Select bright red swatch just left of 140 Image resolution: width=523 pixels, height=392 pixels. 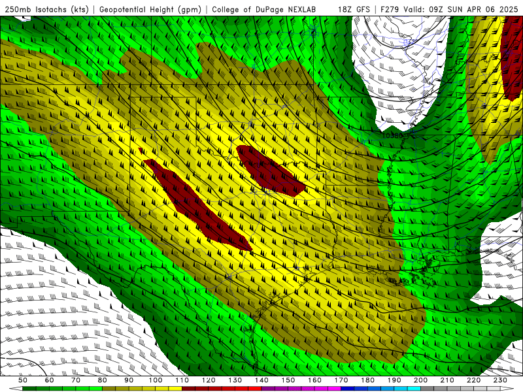pyautogui.click(x=255, y=389)
